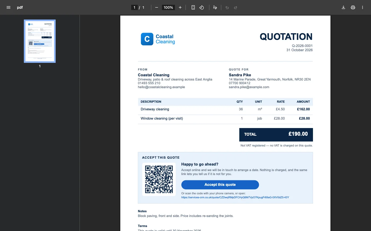The image size is (371, 231).
Task: Click the undo arrow icon
Action: pos(227,7)
